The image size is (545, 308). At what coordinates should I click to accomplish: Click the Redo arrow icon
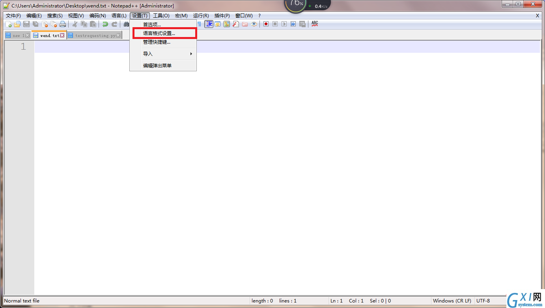[x=114, y=24]
